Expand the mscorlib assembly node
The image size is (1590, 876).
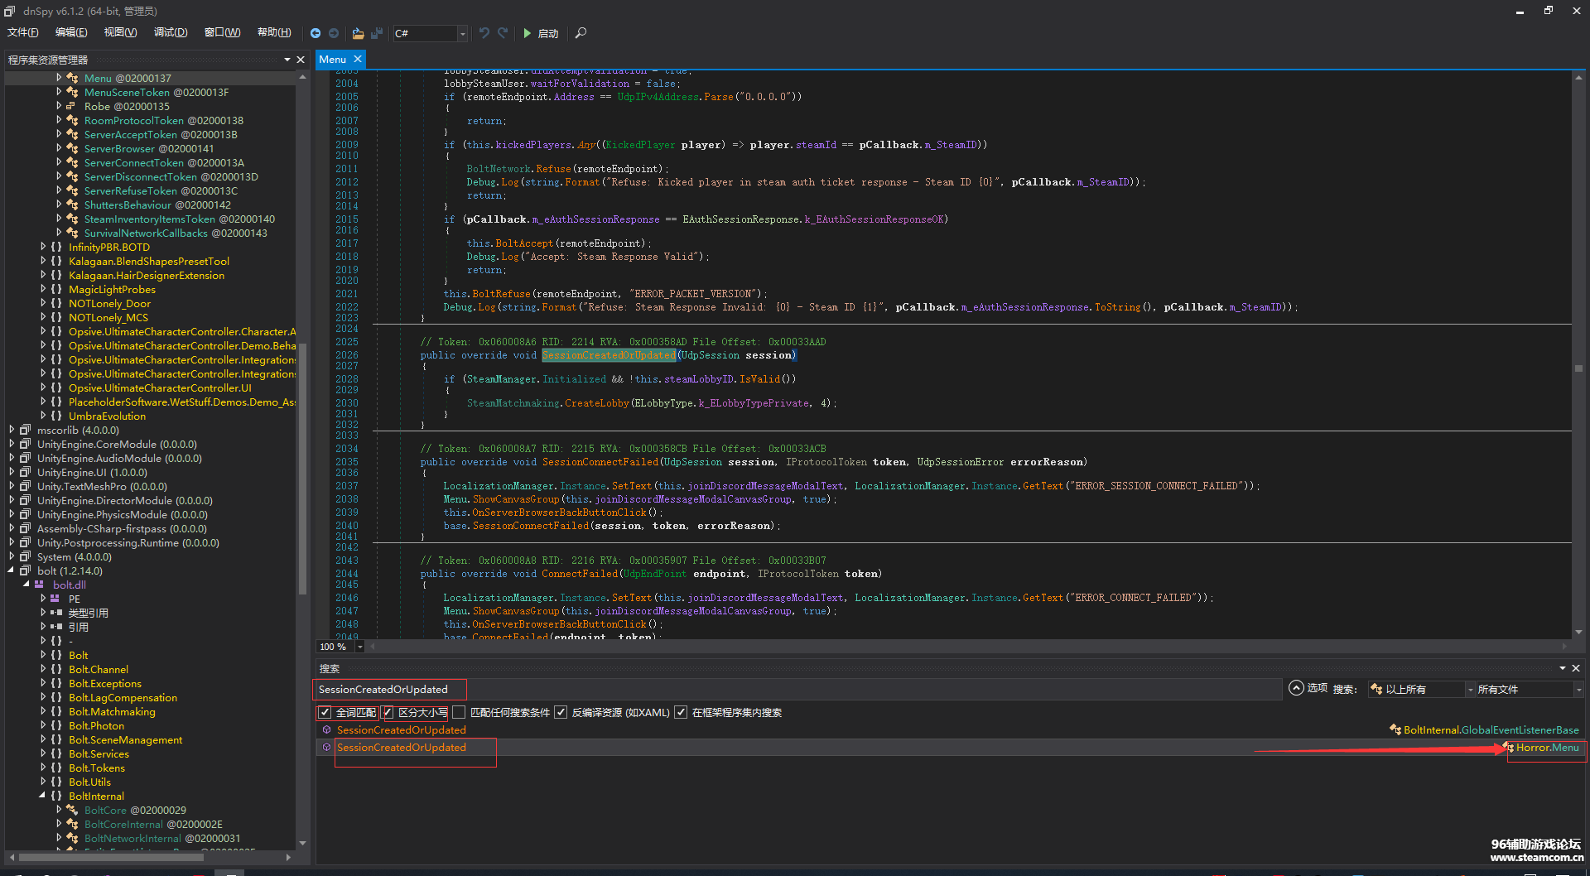coord(12,430)
